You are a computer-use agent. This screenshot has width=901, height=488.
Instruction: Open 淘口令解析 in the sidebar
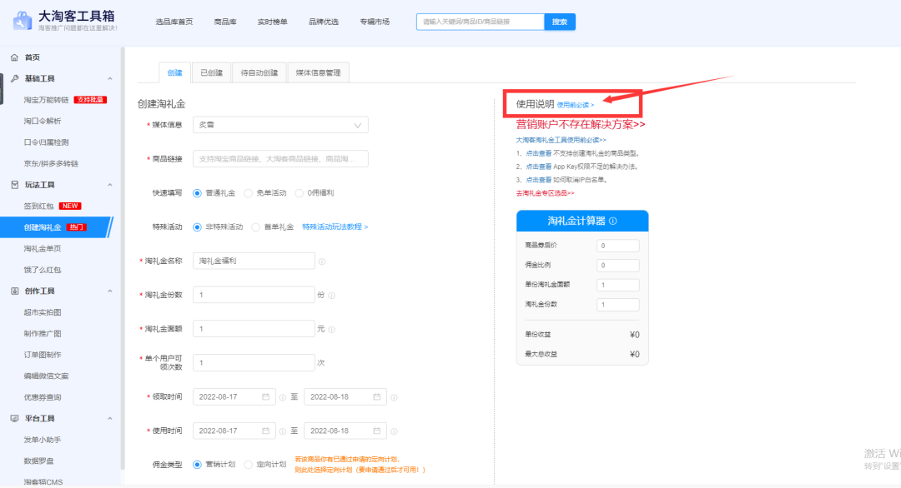pos(43,122)
